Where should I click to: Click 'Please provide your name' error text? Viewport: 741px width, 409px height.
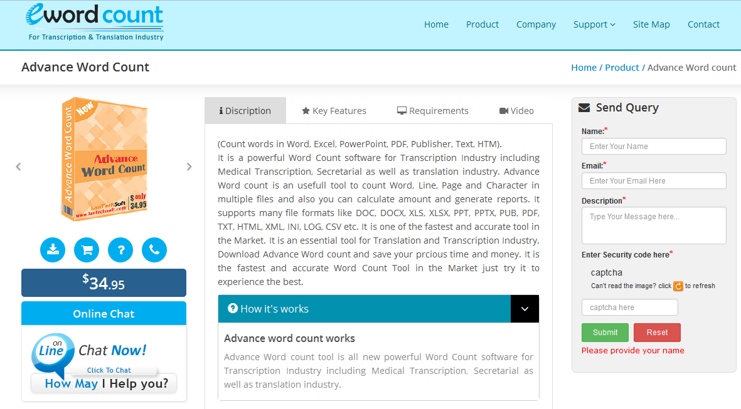[633, 351]
